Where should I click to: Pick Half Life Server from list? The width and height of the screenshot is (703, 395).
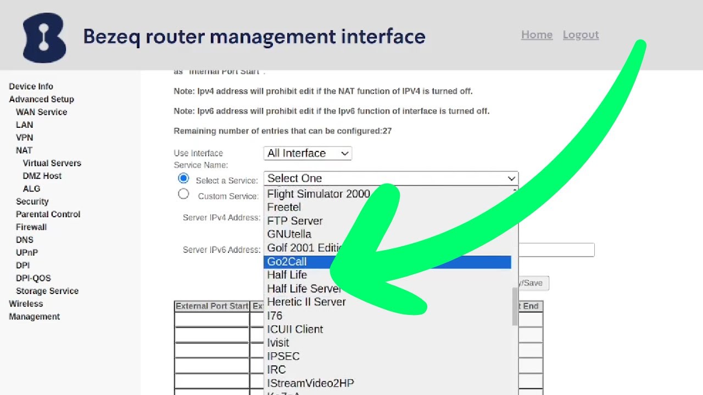(x=388, y=289)
